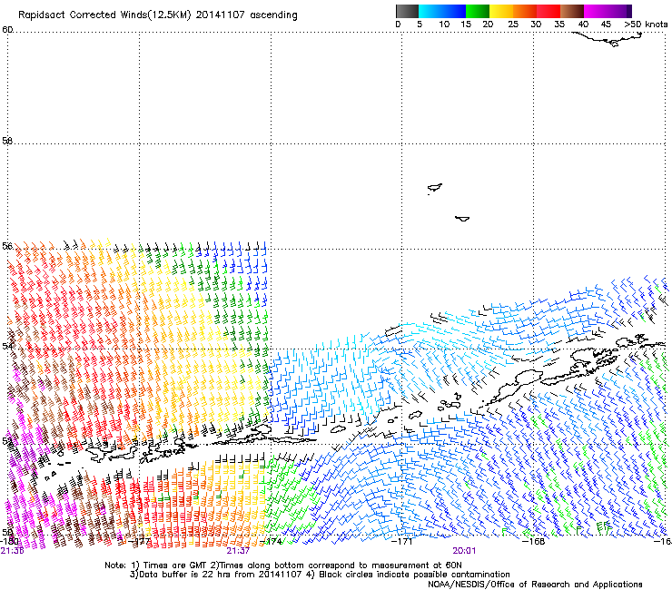
Task: Click the yellow 20-25 knots color bar segment
Action: (501, 11)
